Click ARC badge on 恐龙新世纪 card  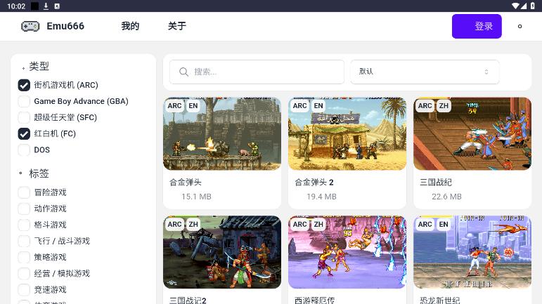coord(425,224)
